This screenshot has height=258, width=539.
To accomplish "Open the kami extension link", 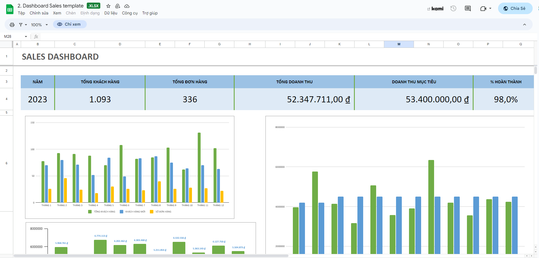I will click(435, 9).
